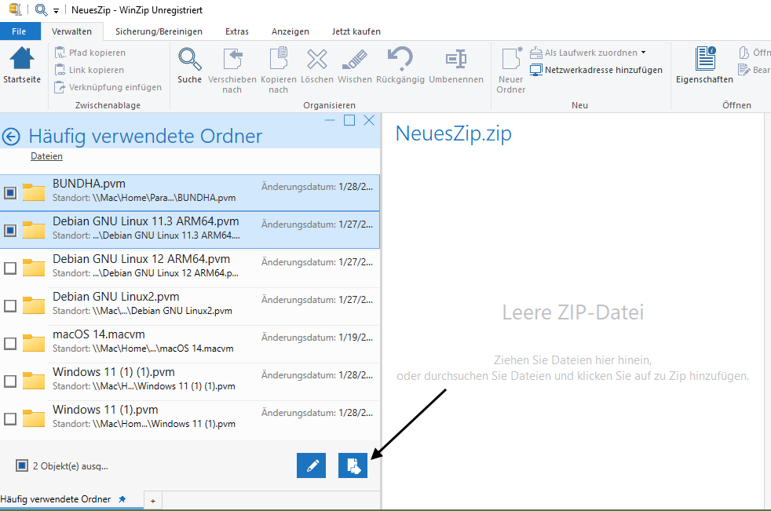The height and width of the screenshot is (511, 771).
Task: Check the macOS 14.macvm checkbox
Action: 10,343
